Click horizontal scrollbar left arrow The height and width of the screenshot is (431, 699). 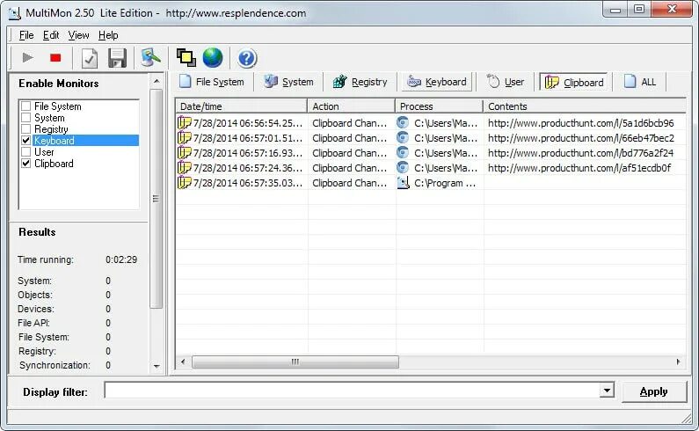click(x=183, y=362)
